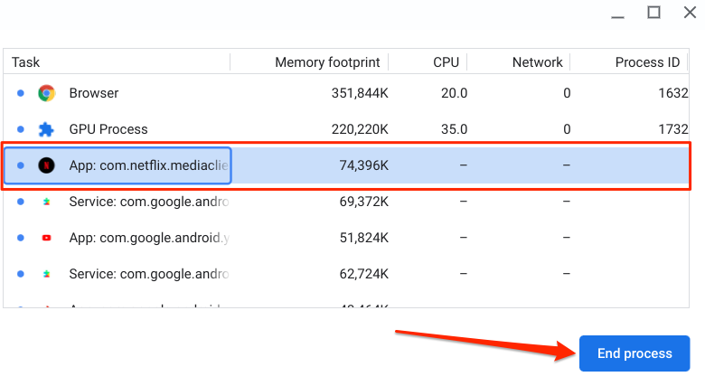Sort by the Network column header
This screenshot has height=386, width=705.
[537, 62]
